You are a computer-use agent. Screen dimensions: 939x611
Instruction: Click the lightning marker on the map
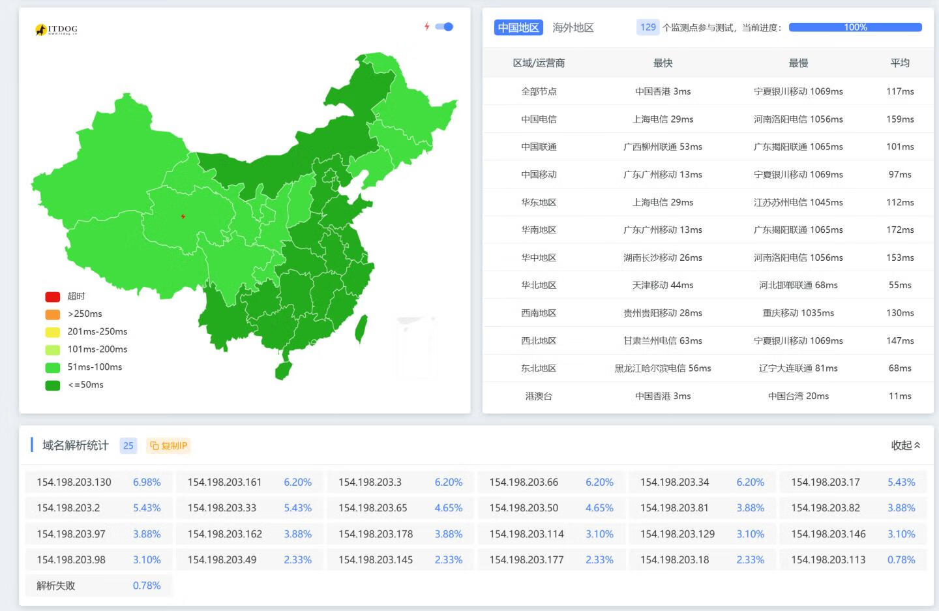pyautogui.click(x=183, y=216)
